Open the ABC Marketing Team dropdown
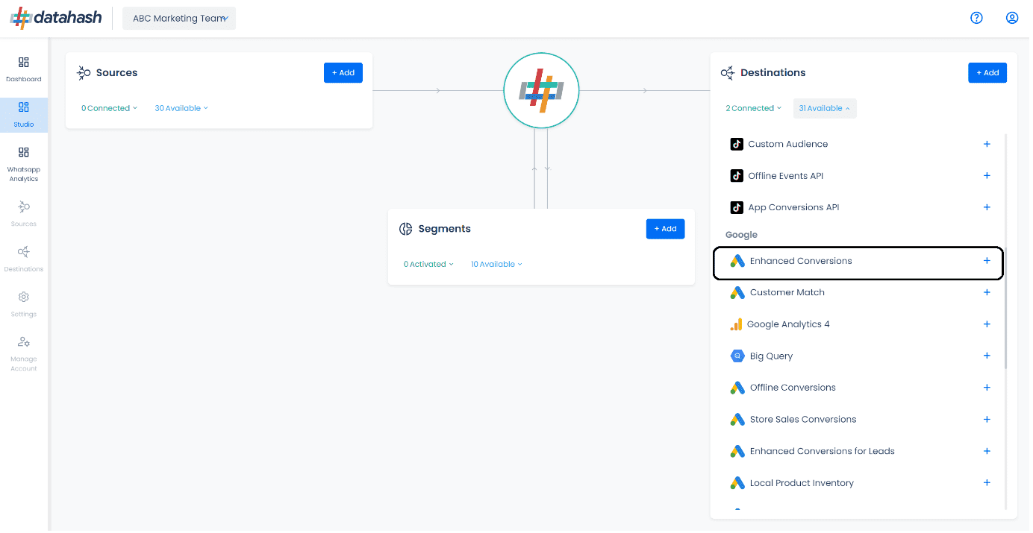 [179, 19]
